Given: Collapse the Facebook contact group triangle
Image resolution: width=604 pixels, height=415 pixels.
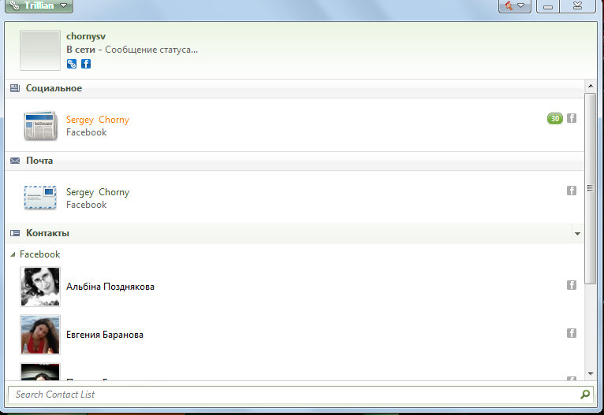Looking at the screenshot, I should (x=13, y=254).
